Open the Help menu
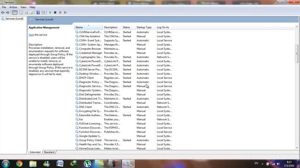 pos(32,7)
